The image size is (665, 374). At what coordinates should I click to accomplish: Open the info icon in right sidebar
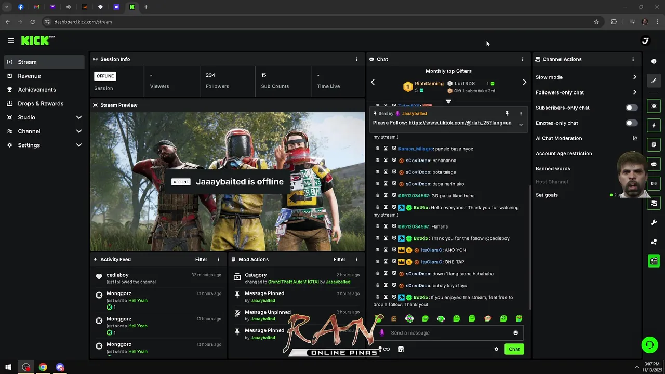pyautogui.click(x=654, y=61)
